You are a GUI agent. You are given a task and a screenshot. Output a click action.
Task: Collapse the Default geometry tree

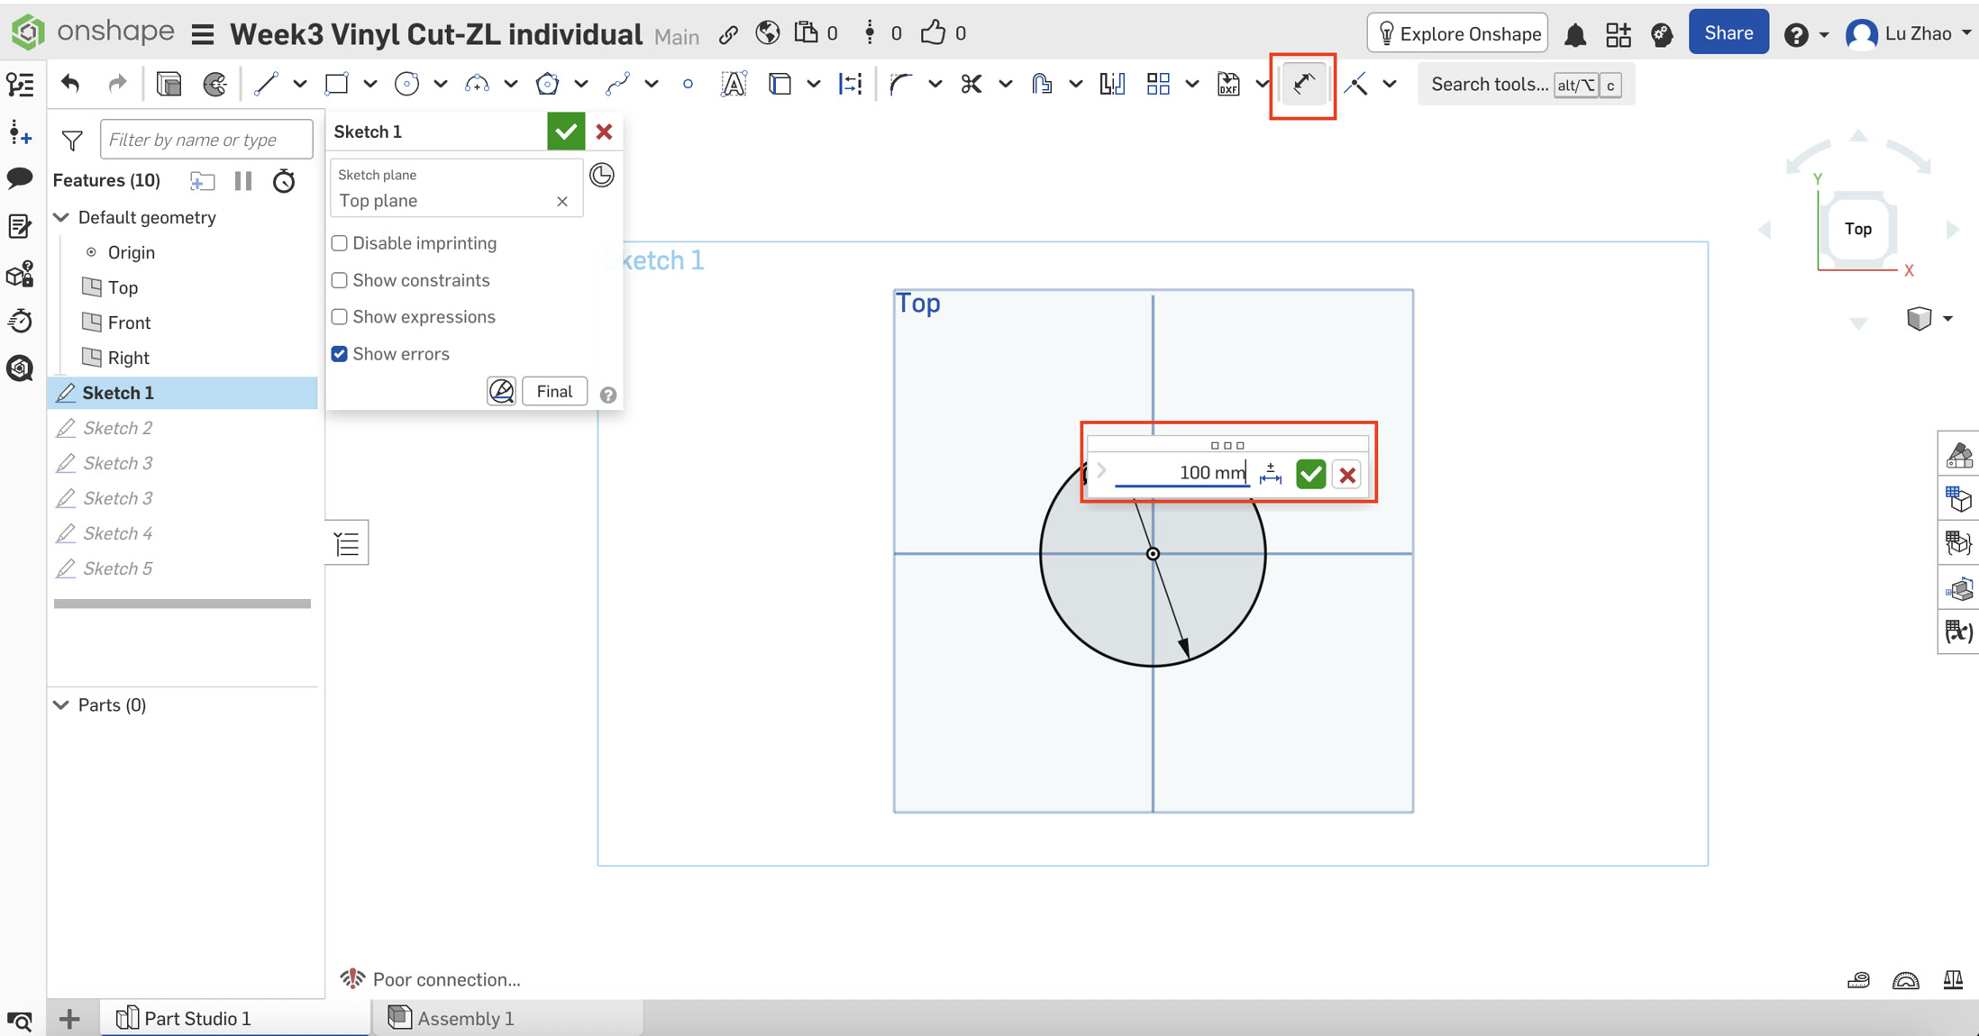61,217
